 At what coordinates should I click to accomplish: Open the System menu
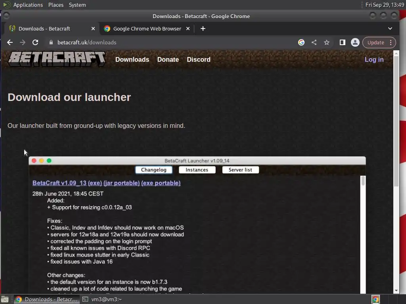[77, 5]
